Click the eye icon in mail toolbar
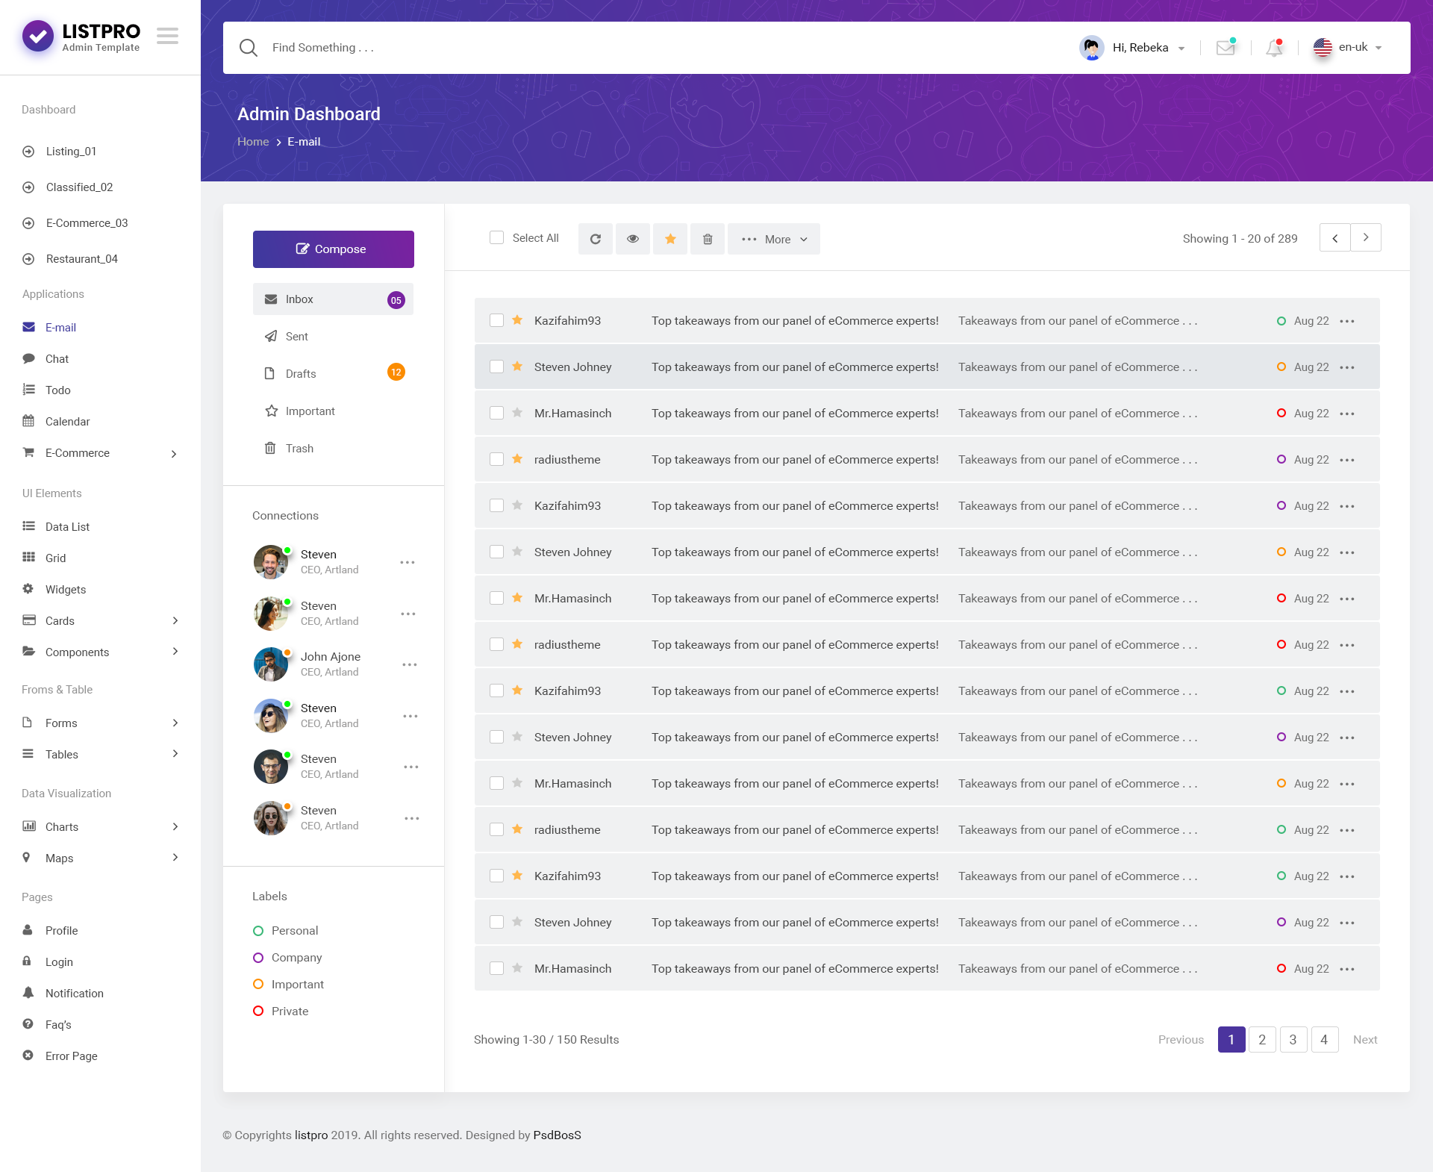Screen dimensions: 1433x1172 [632, 239]
